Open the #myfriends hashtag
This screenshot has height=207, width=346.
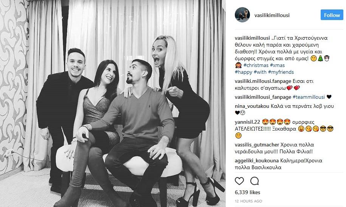(281, 72)
